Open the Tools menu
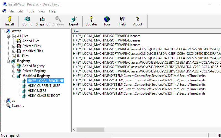The image size is (221, 138). point(31,11)
